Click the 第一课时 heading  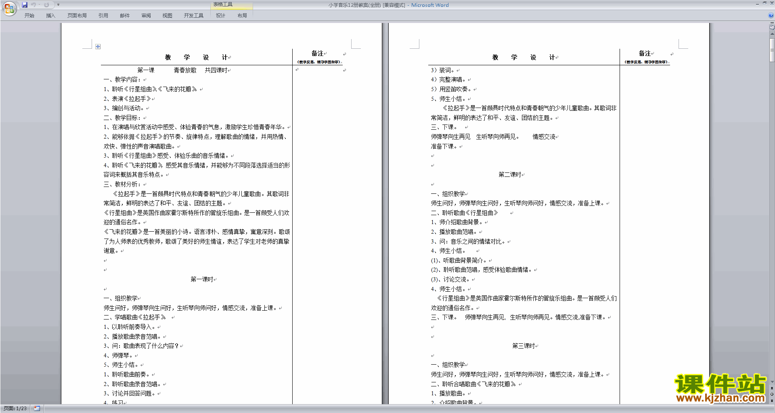click(202, 279)
